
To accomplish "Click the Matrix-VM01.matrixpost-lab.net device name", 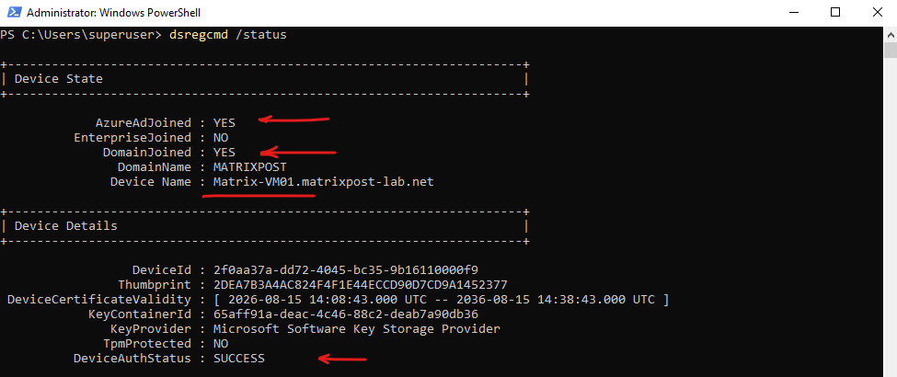I will click(323, 182).
